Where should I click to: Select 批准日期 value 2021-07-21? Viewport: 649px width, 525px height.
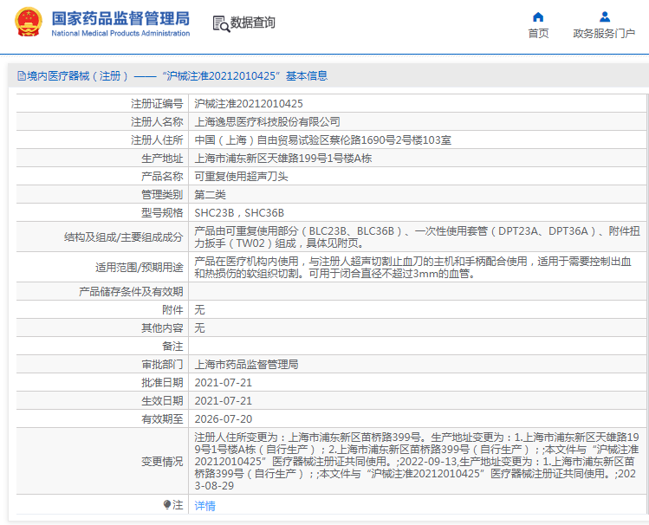click(x=223, y=382)
